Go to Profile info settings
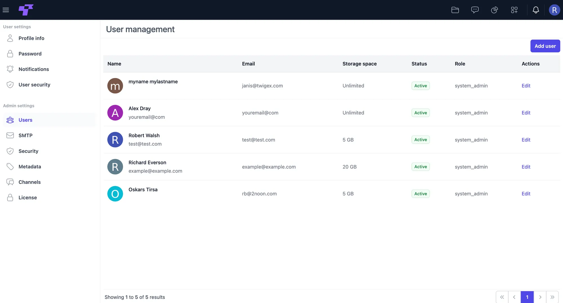The height and width of the screenshot is (303, 563). tap(50, 38)
